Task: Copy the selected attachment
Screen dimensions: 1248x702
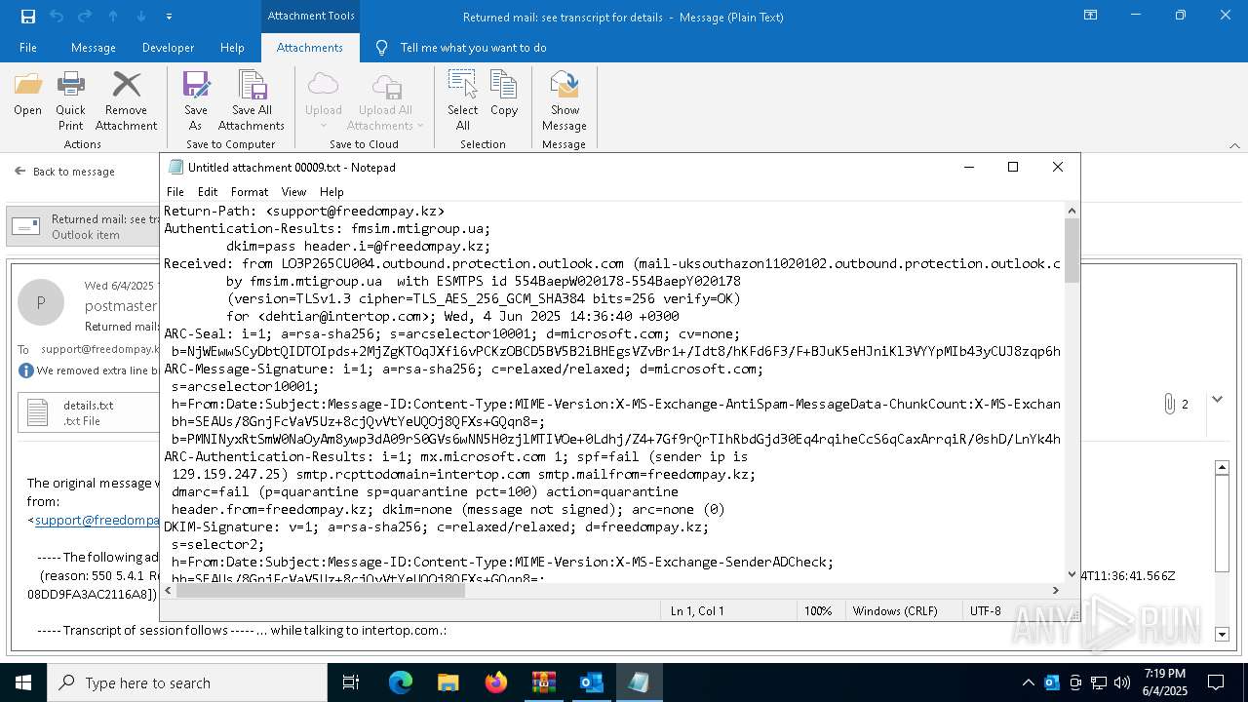Action: [504, 94]
